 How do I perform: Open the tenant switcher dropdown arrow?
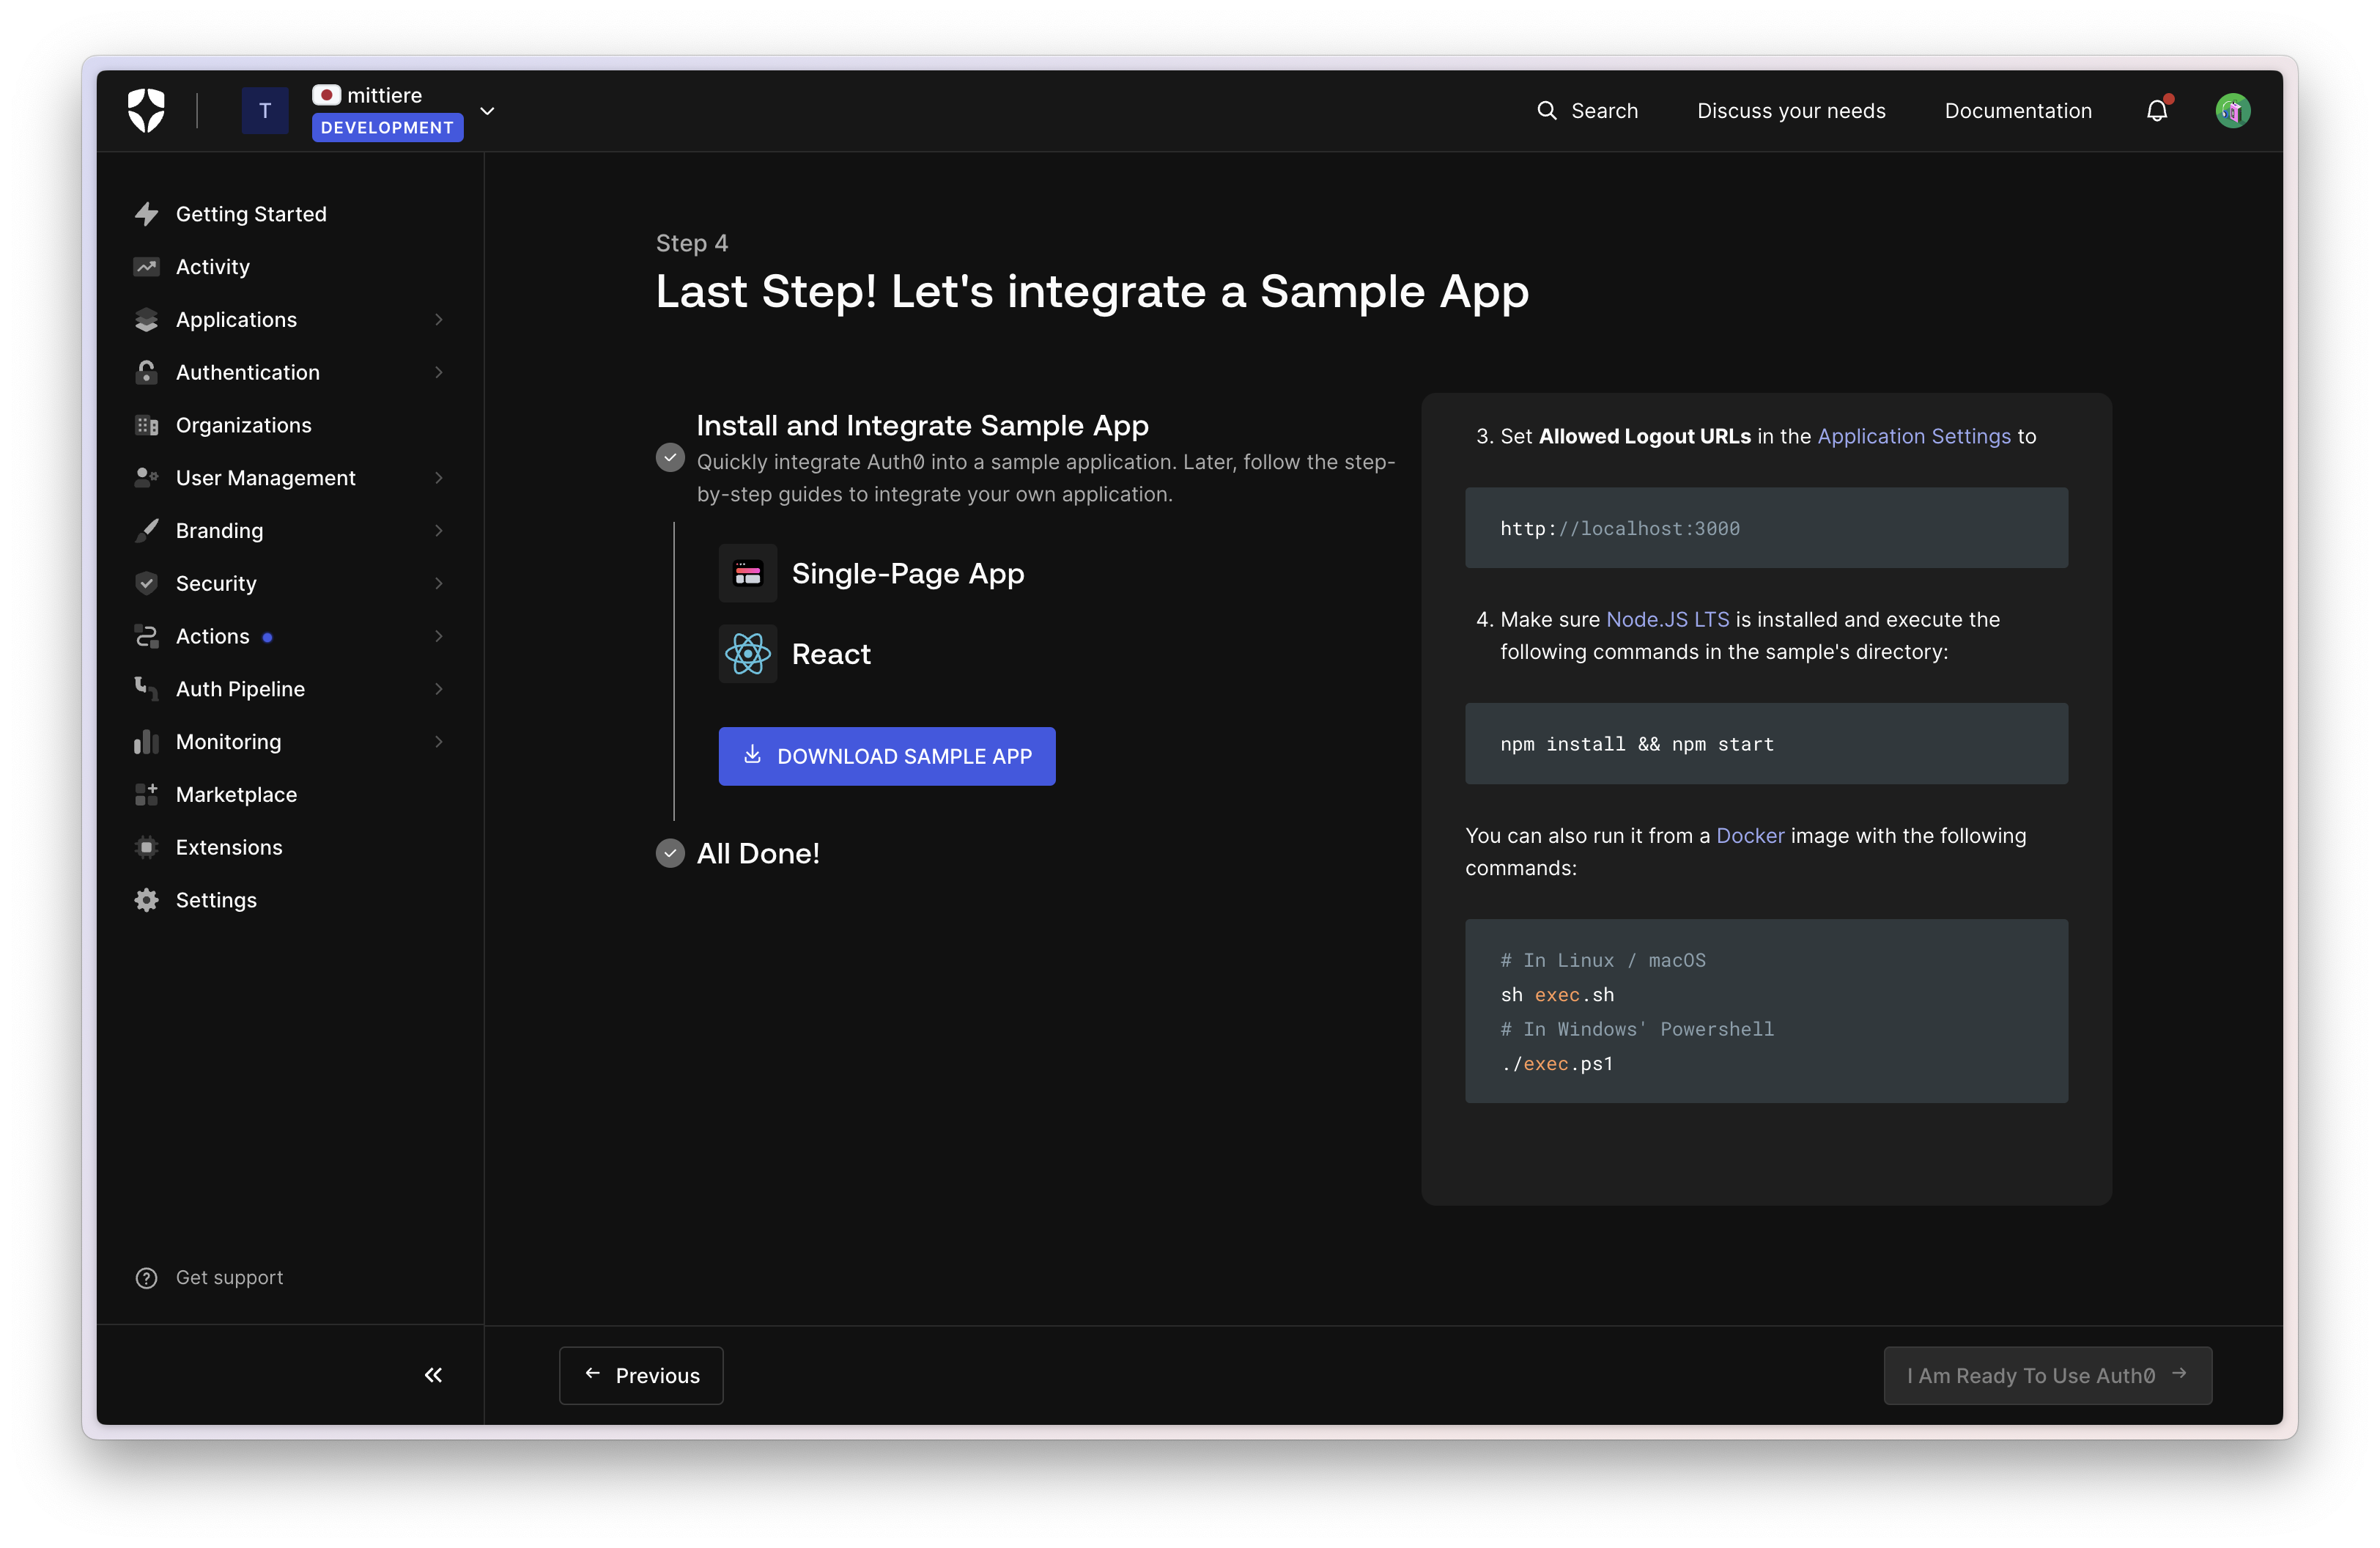click(x=487, y=111)
